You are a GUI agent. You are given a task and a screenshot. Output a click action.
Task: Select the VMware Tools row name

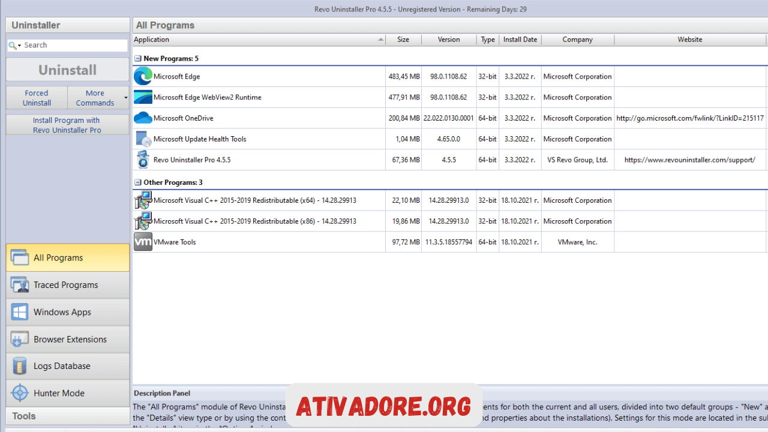pyautogui.click(x=175, y=242)
